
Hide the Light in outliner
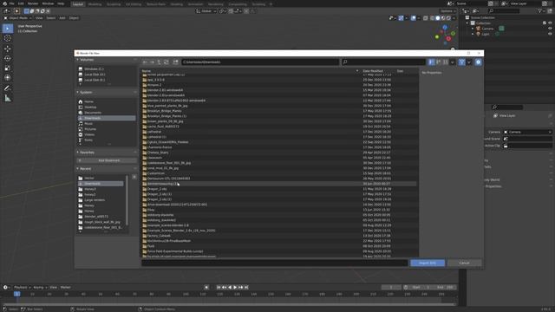click(550, 34)
